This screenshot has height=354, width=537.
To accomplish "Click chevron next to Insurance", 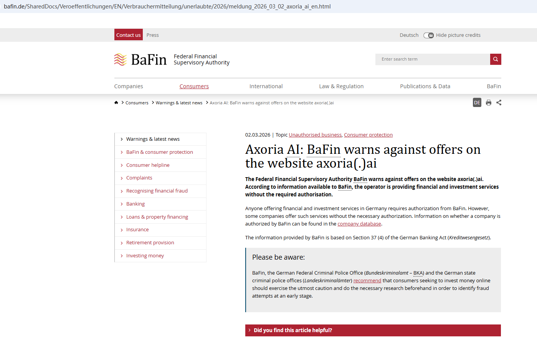I will pyautogui.click(x=122, y=230).
